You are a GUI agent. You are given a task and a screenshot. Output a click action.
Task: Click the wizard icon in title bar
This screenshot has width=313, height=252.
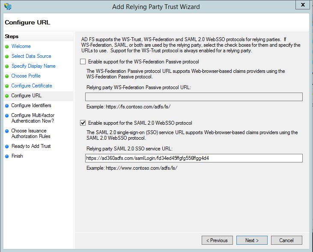click(8, 6)
